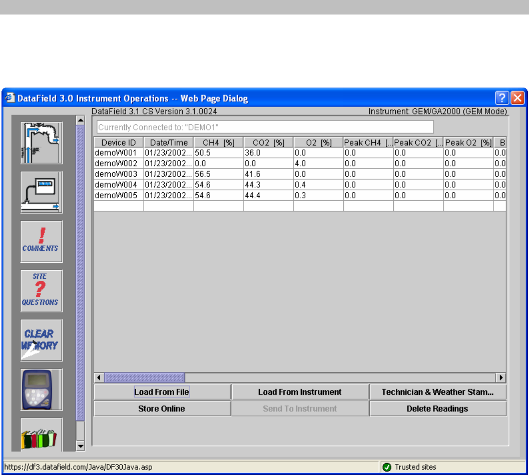Screen dimensions: 529x475
Task: Click the 44.4 CO2 value cell
Action: pyautogui.click(x=269, y=195)
